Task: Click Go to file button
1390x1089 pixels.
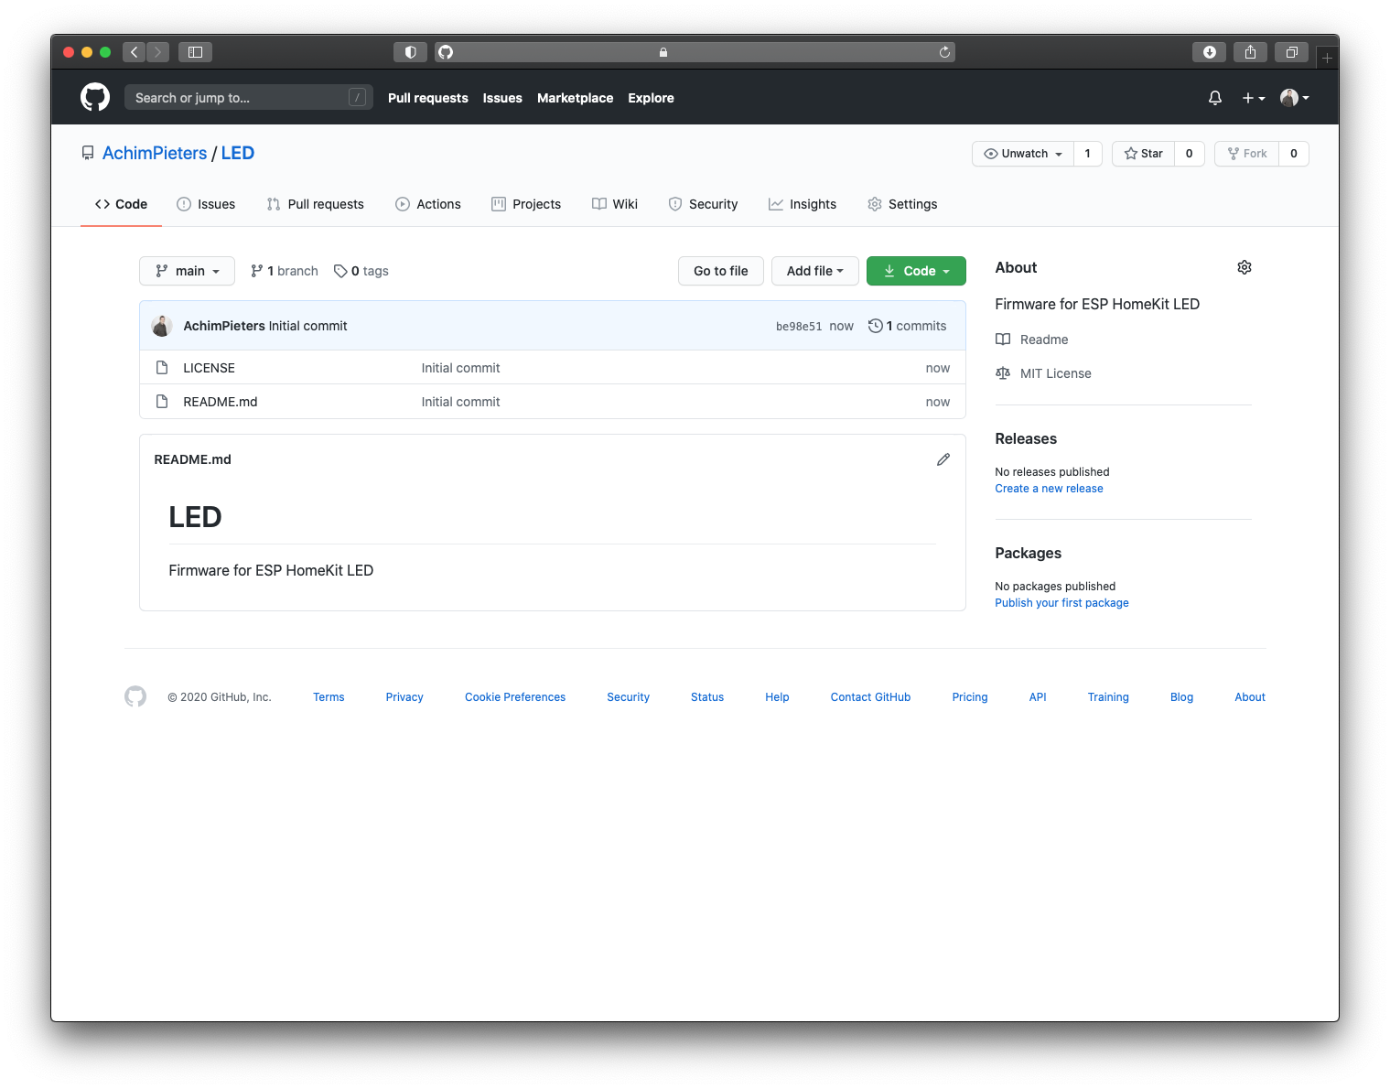Action: [x=721, y=271]
